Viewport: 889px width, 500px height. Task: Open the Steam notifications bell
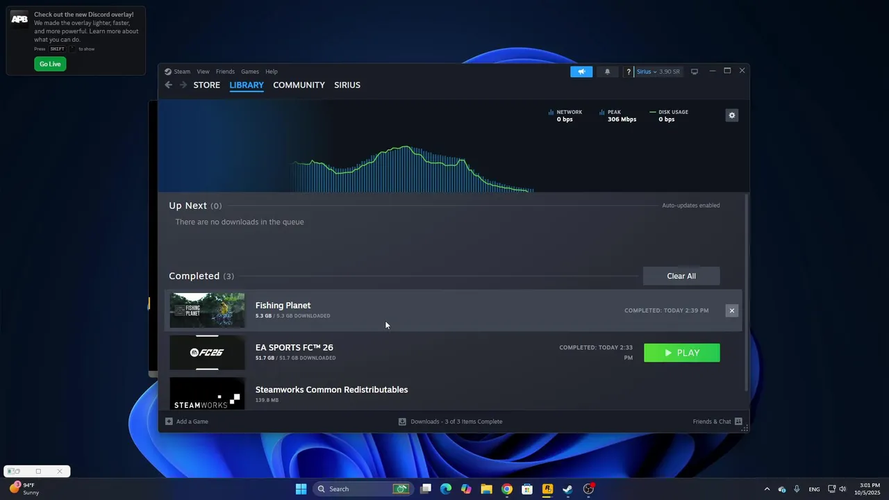click(x=608, y=72)
